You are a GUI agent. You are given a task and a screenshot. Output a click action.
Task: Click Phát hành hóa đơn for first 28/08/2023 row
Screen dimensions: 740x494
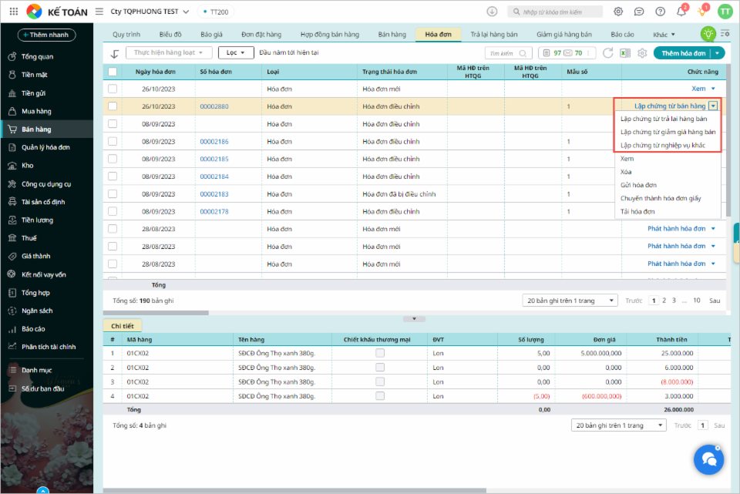[x=676, y=228]
